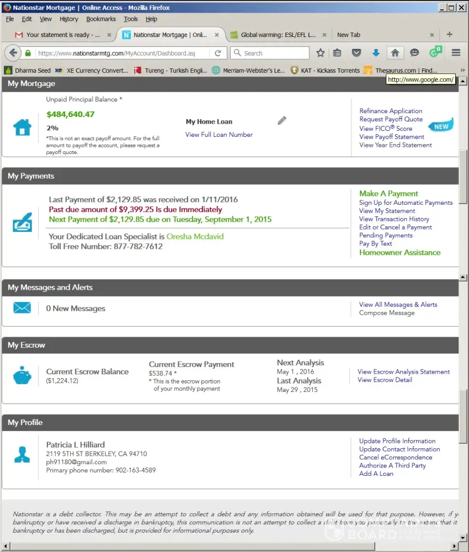The image size is (469, 552).
Task: Click the blue house mortgage icon
Action: (x=22, y=127)
